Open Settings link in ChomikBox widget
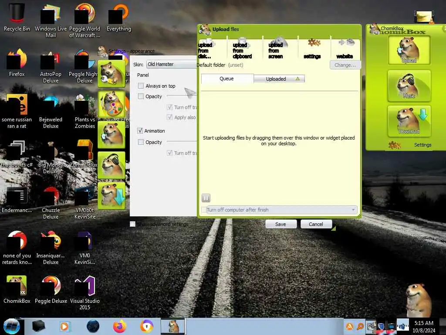The image size is (446, 335). 422,145
